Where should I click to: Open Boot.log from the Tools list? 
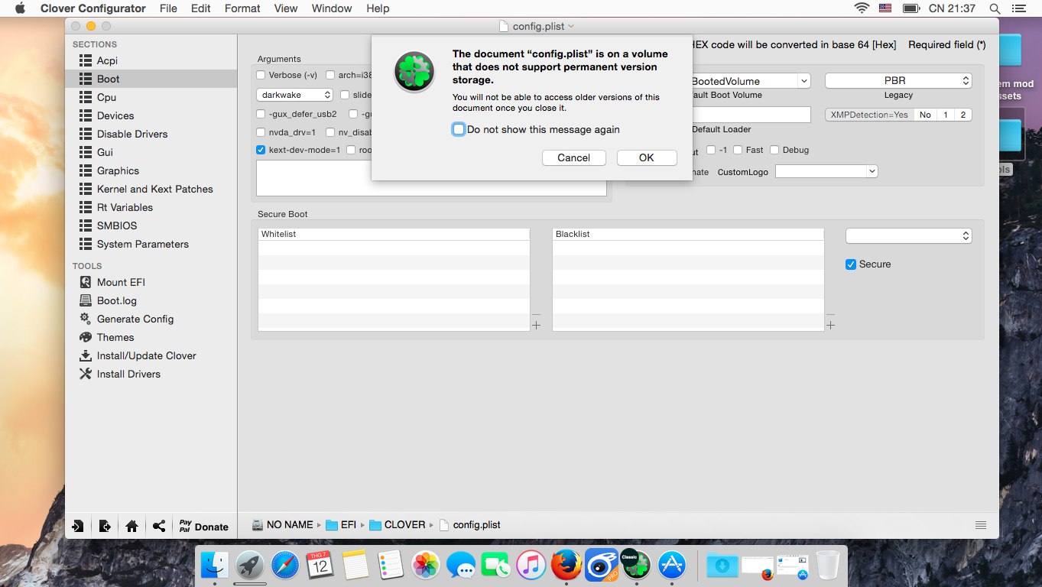click(116, 300)
